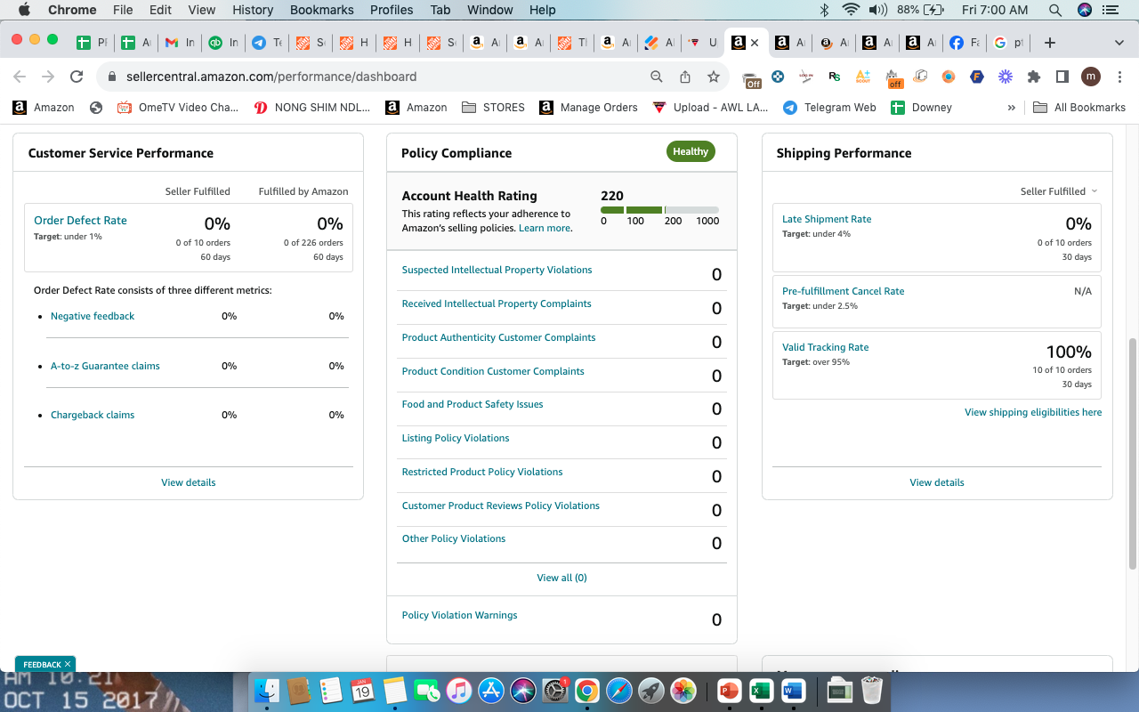Open Safari from the Dock
The width and height of the screenshot is (1139, 712).
click(x=619, y=690)
